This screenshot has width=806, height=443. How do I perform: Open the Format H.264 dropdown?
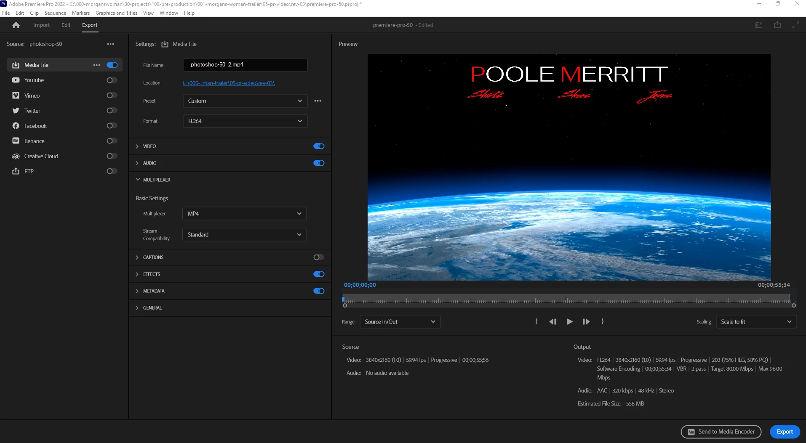pos(245,121)
